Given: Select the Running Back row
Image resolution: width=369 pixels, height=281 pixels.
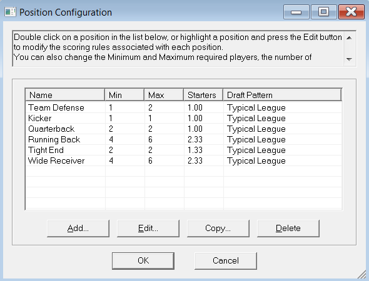Looking at the screenshot, I should tap(183, 139).
